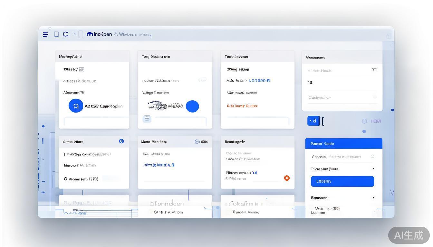Click the large blue circle in Tery Masark card
The width and height of the screenshot is (433, 247).
click(192, 106)
